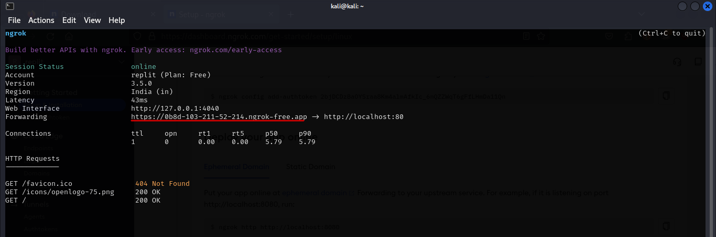Click the Forwarding label
716x237 pixels.
point(26,117)
